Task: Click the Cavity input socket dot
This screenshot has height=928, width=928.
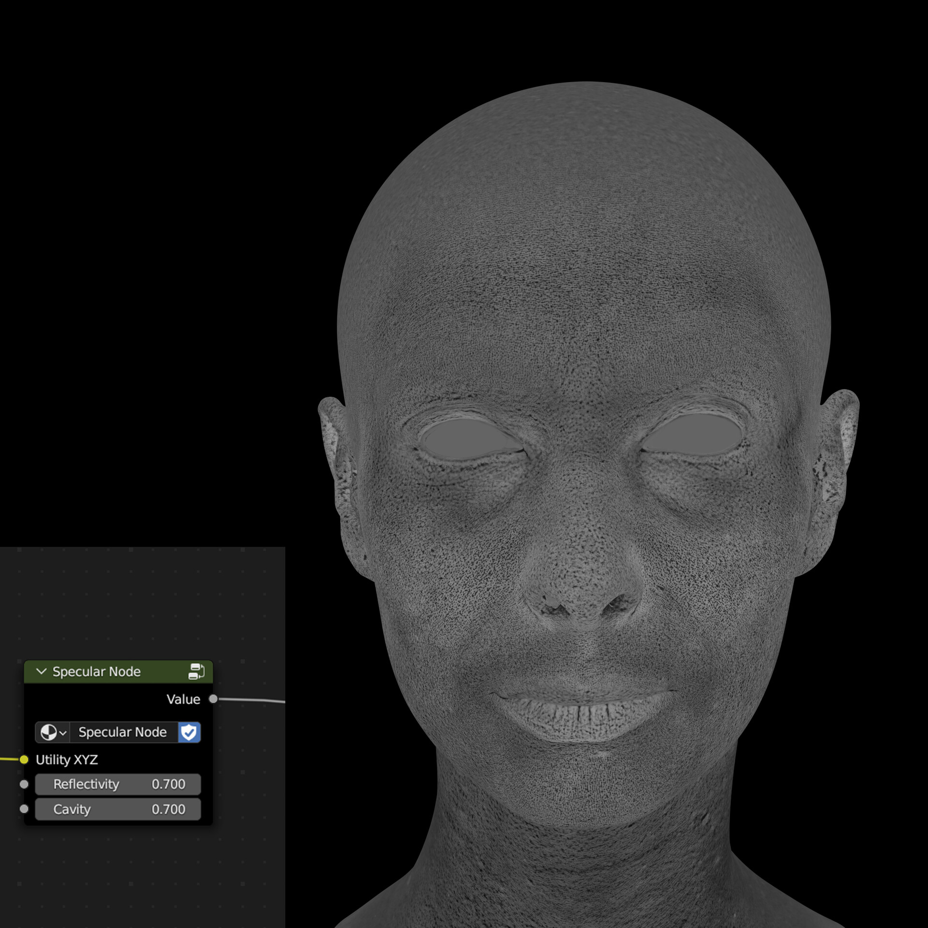Action: pos(24,810)
